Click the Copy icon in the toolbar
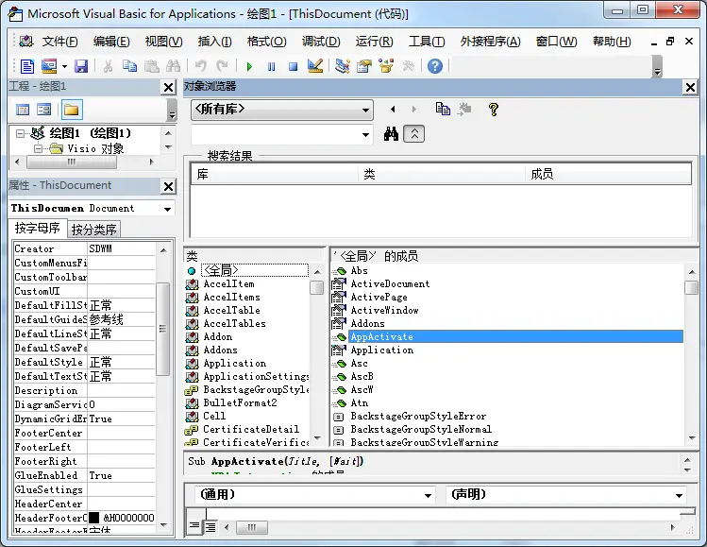The image size is (707, 547). click(x=130, y=66)
